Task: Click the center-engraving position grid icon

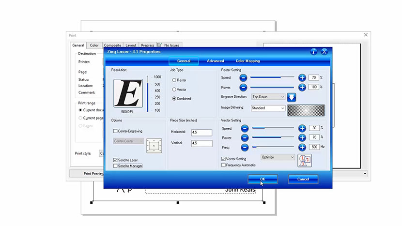Action: pos(154,146)
